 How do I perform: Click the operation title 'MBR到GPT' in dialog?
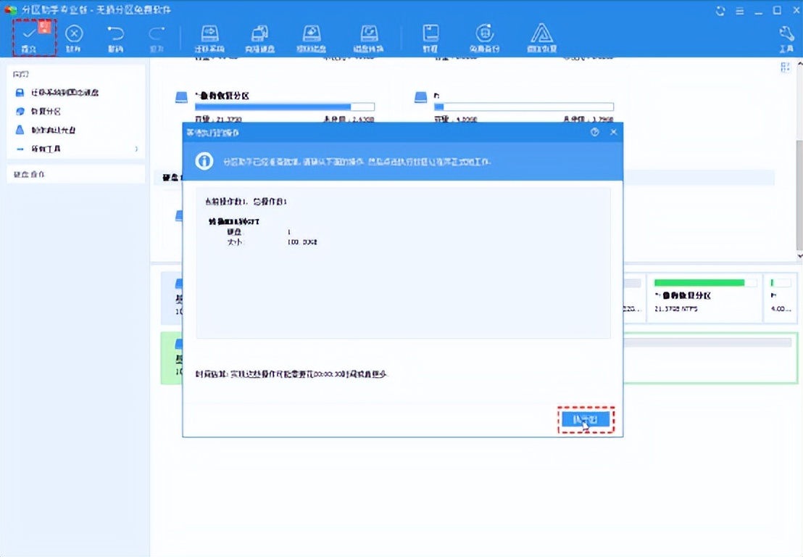(x=234, y=221)
